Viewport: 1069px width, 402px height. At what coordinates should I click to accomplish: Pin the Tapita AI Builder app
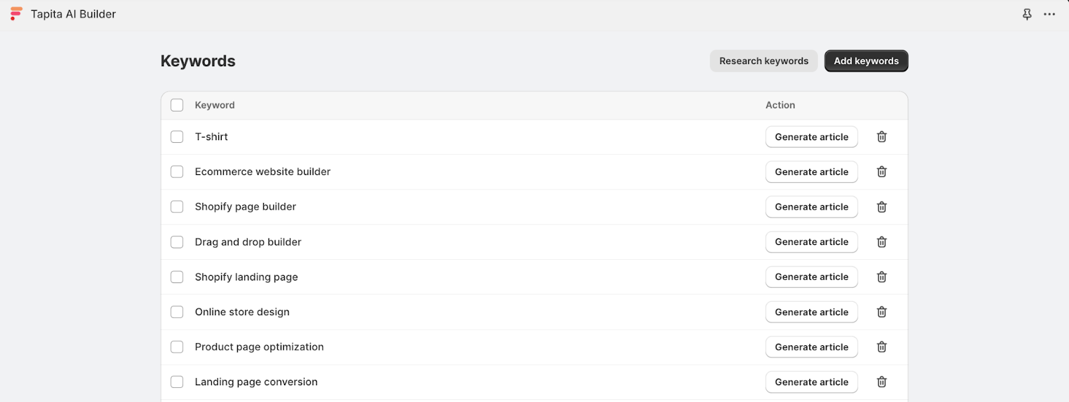pyautogui.click(x=1027, y=14)
